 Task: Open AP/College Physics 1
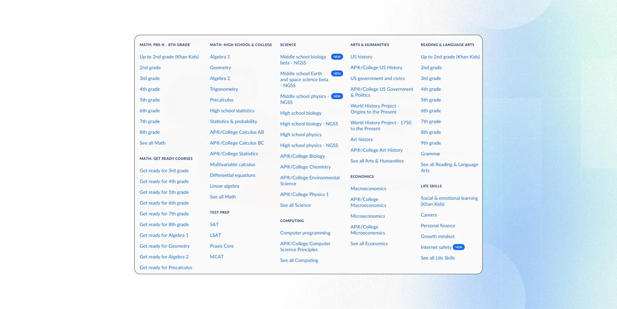304,195
